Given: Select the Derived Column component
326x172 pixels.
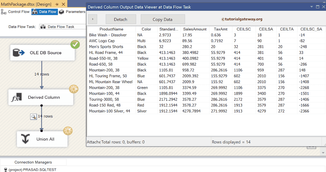Looking at the screenshot, I should tap(41, 97).
